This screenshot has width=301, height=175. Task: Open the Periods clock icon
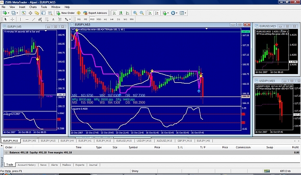(173, 13)
